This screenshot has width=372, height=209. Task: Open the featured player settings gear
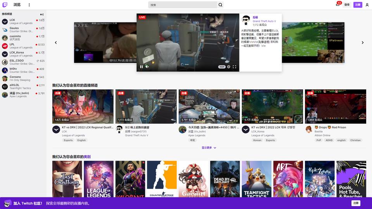(229, 67)
